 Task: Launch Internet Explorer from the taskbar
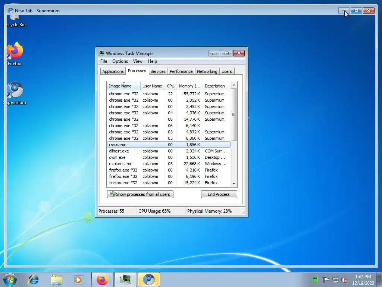click(x=33, y=280)
